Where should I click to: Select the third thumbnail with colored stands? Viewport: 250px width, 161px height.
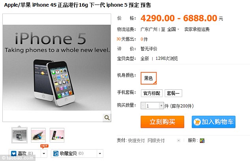coord(57,135)
